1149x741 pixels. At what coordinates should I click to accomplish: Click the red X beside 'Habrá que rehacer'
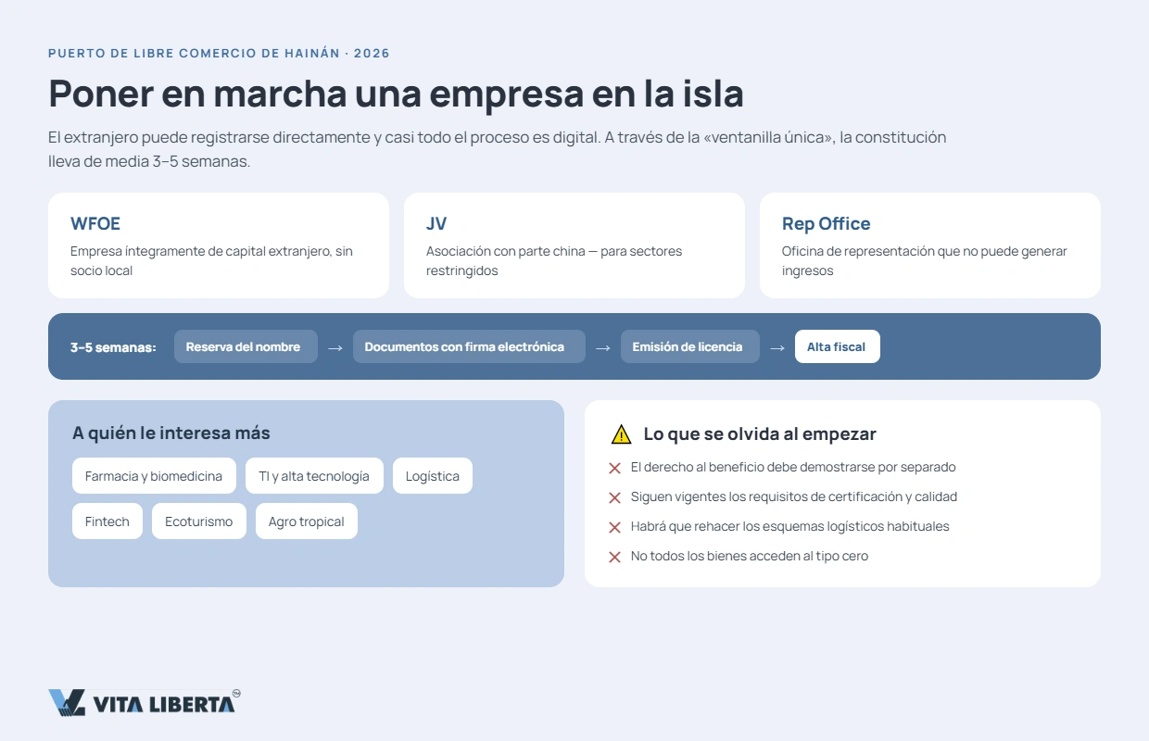coord(614,527)
